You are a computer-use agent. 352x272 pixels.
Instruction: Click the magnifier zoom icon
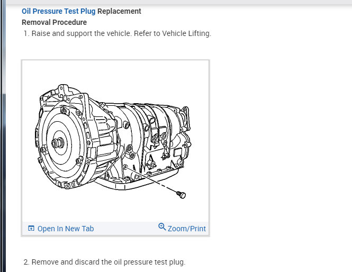[x=162, y=226]
